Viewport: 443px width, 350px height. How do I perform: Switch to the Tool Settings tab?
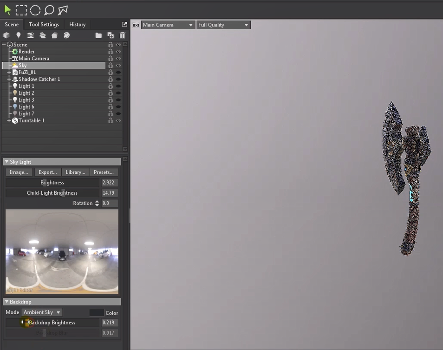(44, 25)
